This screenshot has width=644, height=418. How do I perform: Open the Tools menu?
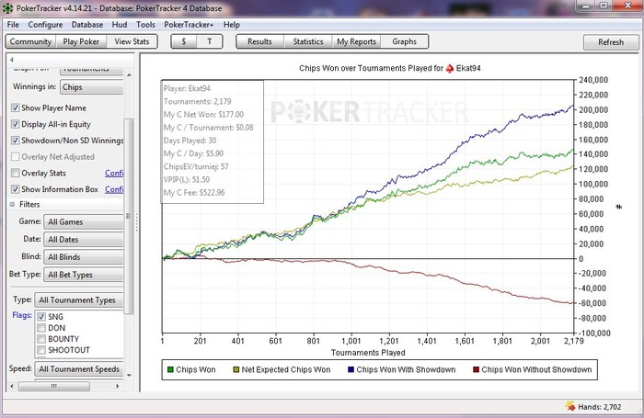point(145,25)
